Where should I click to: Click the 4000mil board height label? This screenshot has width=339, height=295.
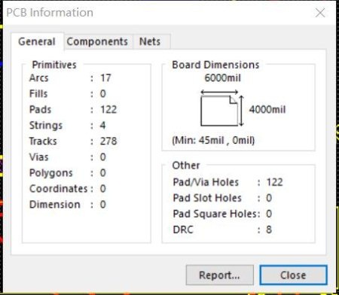coord(267,110)
